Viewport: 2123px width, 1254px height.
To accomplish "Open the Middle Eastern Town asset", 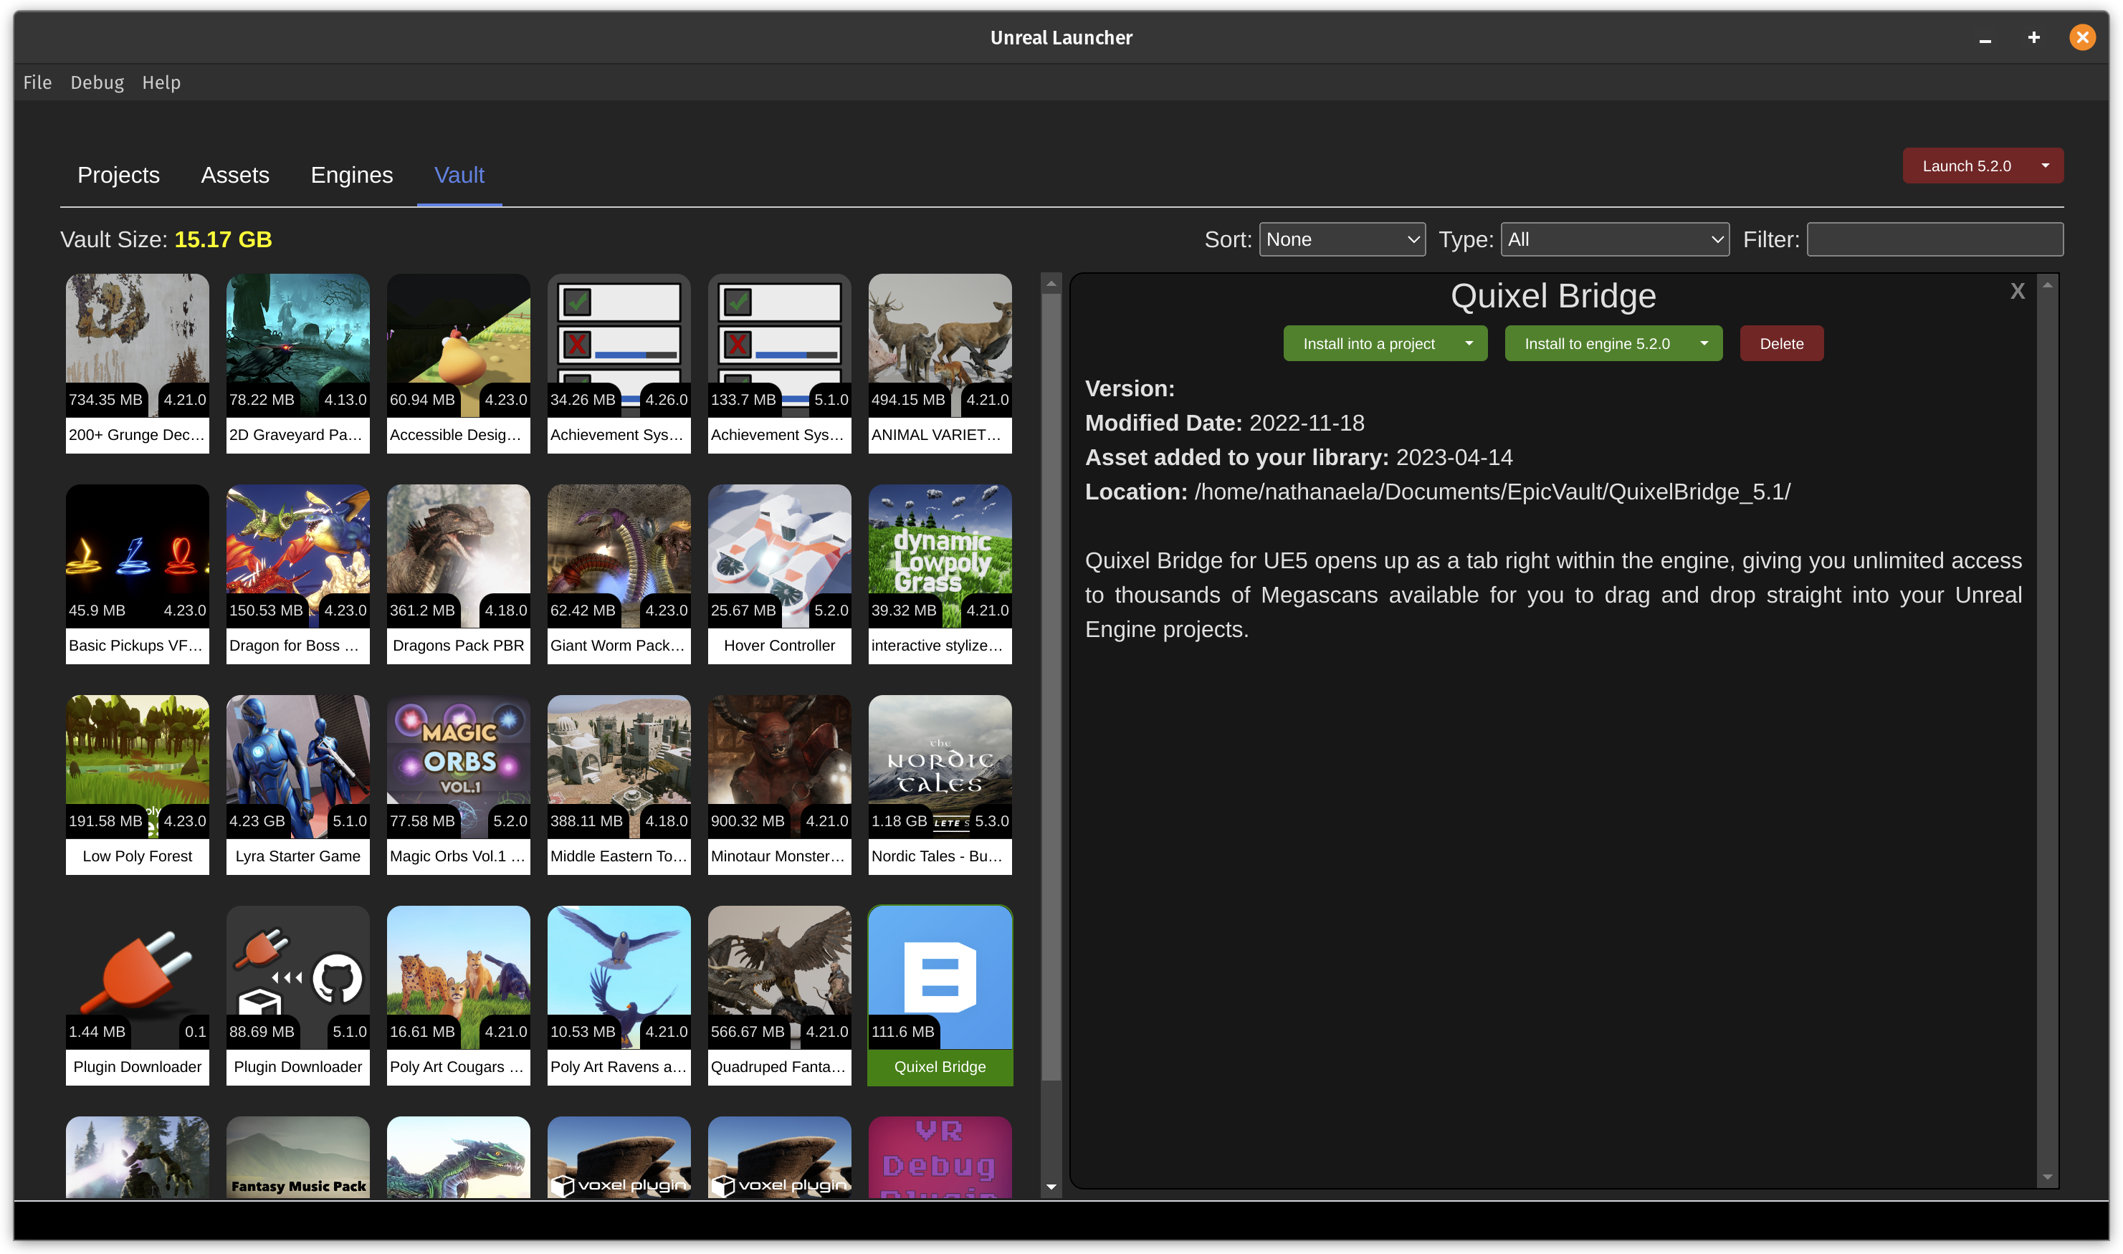I will (x=619, y=784).
